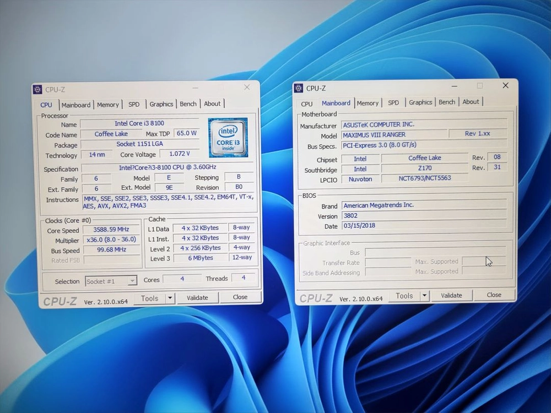Click Validate button in left CPU-Z window
This screenshot has width=551, height=413.
[197, 298]
